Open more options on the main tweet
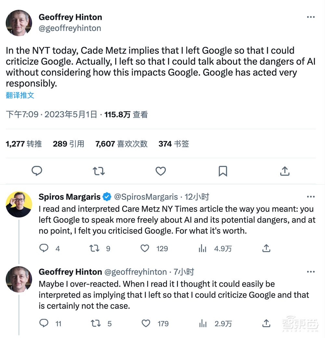Image resolution: width=325 pixels, height=338 pixels. pos(311,17)
